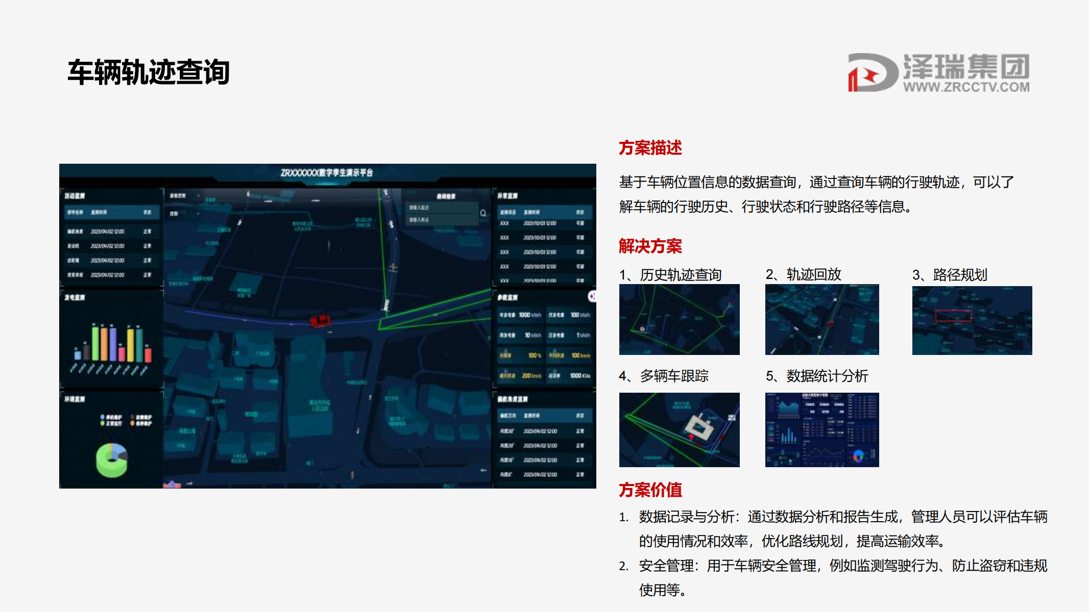Viewport: 1089px width, 612px height.
Task: Click the right arrow beside the Baidu logo
Action: 189,483
